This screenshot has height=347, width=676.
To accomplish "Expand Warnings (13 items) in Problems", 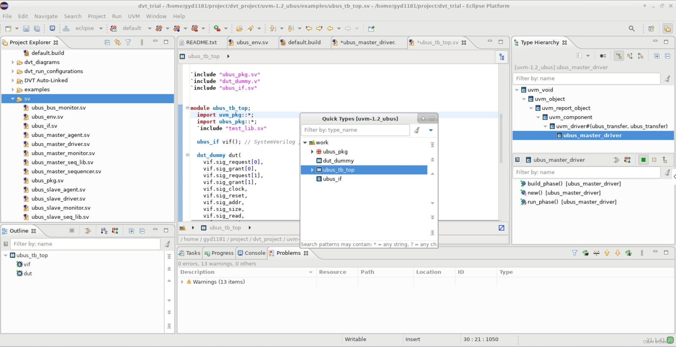I will 182,282.
